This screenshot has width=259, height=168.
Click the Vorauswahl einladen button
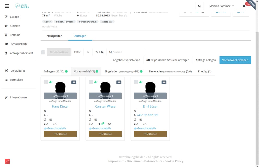(x=235, y=60)
